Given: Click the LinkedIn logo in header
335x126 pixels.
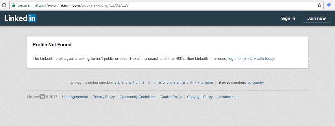Looking at the screenshot, I should [20, 18].
